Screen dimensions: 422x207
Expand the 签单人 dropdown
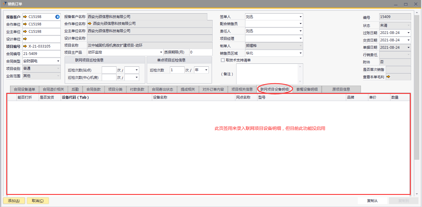pos(301,17)
